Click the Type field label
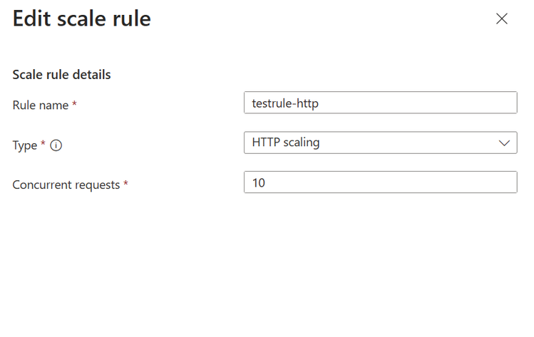Screen dimensions: 534x337 (25, 145)
